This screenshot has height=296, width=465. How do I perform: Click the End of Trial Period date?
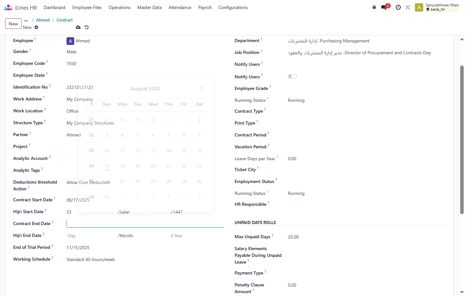coord(145,248)
